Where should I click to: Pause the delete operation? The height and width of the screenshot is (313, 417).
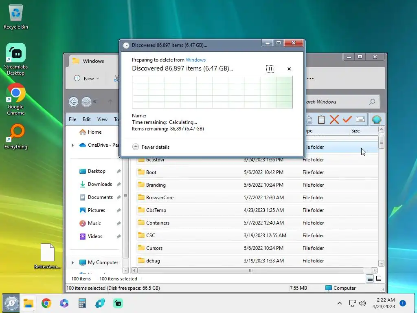tap(270, 69)
